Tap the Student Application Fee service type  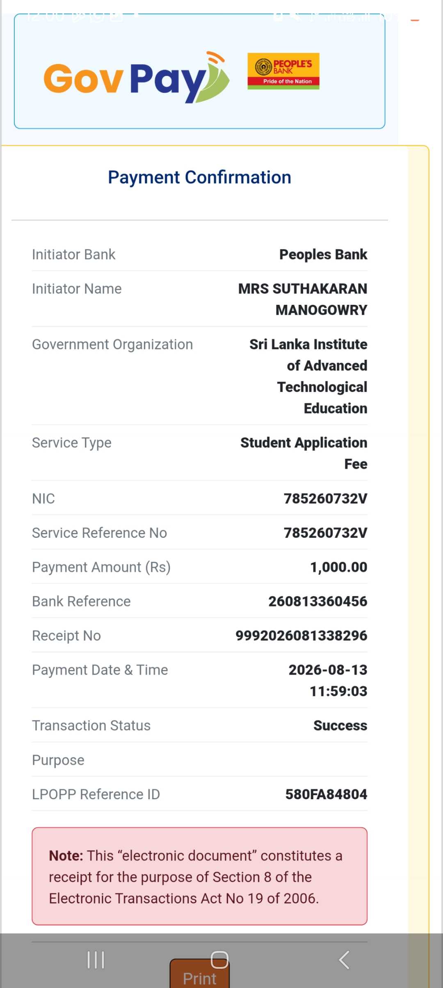click(x=304, y=453)
